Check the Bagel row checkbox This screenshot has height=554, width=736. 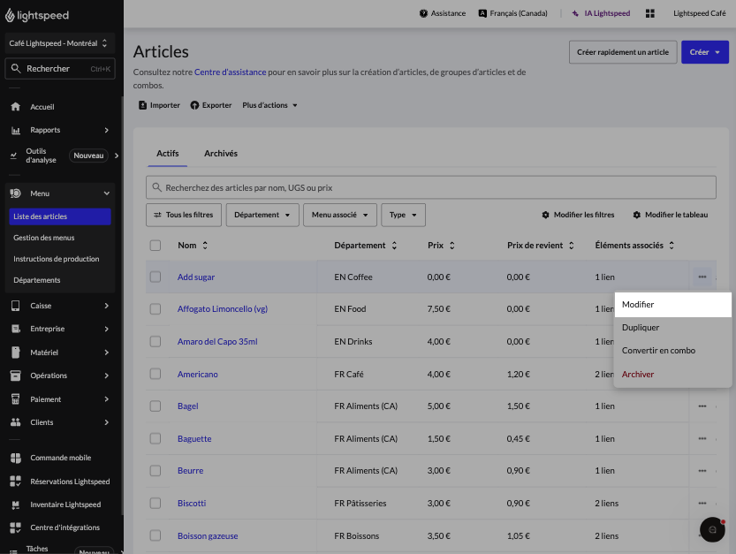[x=156, y=406]
